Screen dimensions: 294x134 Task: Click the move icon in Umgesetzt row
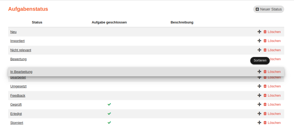click(x=259, y=86)
